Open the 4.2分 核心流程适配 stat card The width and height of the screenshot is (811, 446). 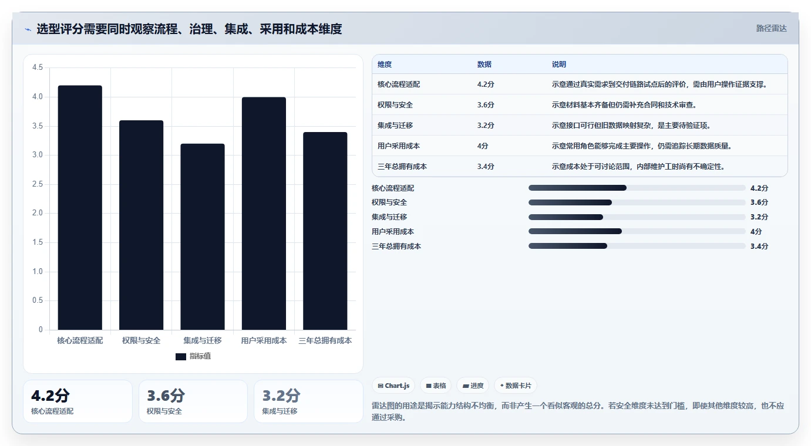(78, 401)
